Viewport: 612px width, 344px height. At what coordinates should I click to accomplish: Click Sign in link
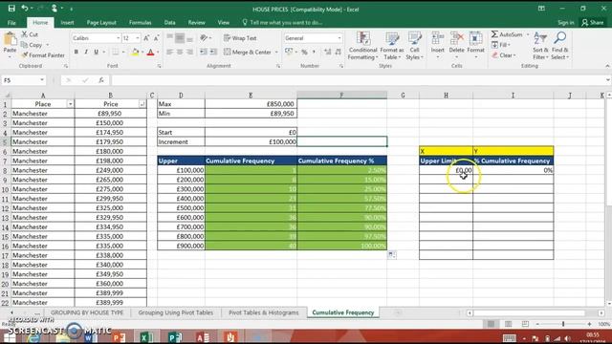pos(565,23)
